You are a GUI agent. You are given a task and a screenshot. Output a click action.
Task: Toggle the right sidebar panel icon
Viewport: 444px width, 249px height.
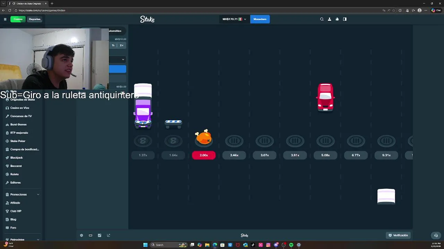(x=345, y=19)
